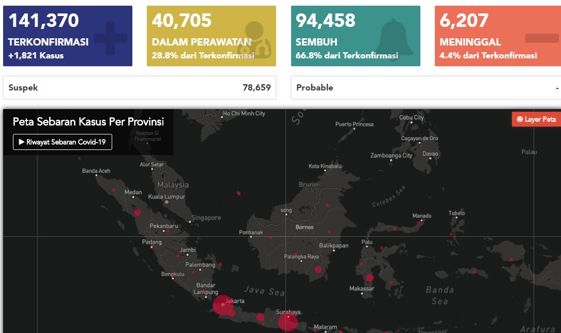Click the red marker near Manado
This screenshot has height=333, width=561.
[419, 224]
